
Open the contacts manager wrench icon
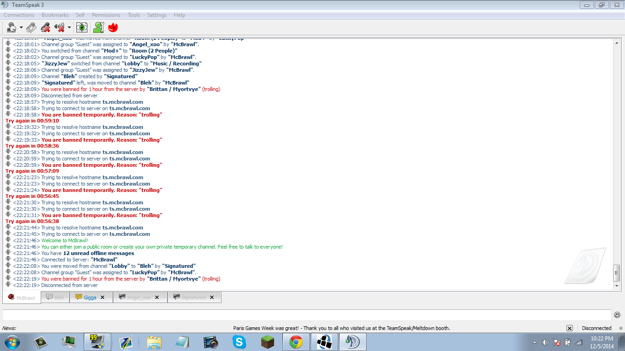[98, 27]
